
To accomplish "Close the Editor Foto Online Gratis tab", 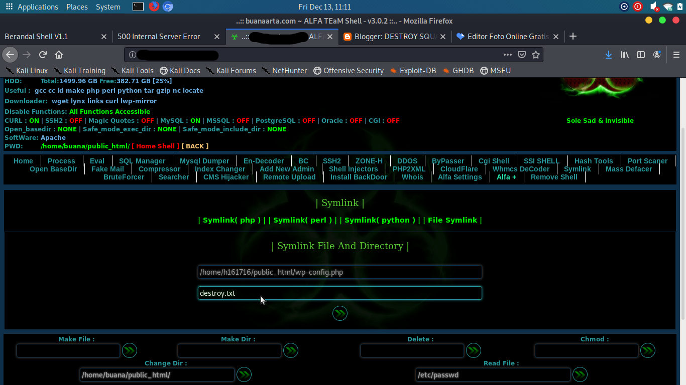I will (556, 37).
